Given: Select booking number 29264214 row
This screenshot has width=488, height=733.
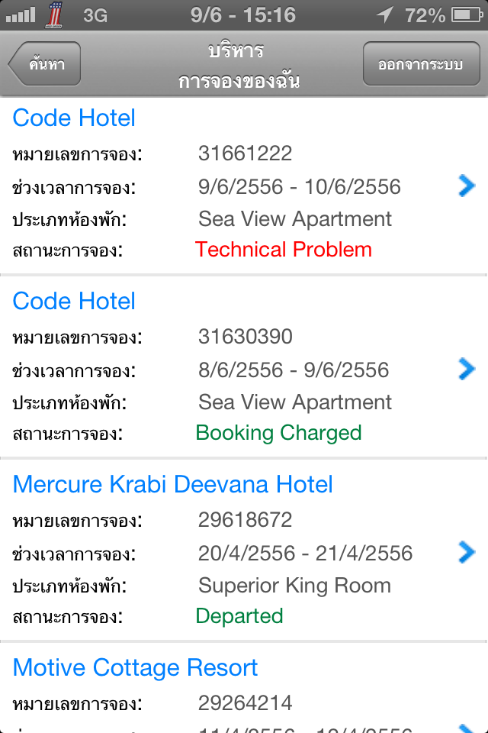Looking at the screenshot, I should coord(244,702).
